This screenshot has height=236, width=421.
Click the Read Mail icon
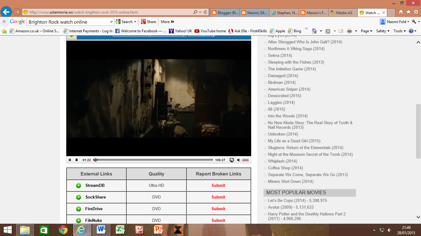pos(341,31)
